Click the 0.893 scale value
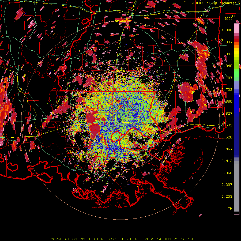Screen dimensions: 241x241 (227, 54)
